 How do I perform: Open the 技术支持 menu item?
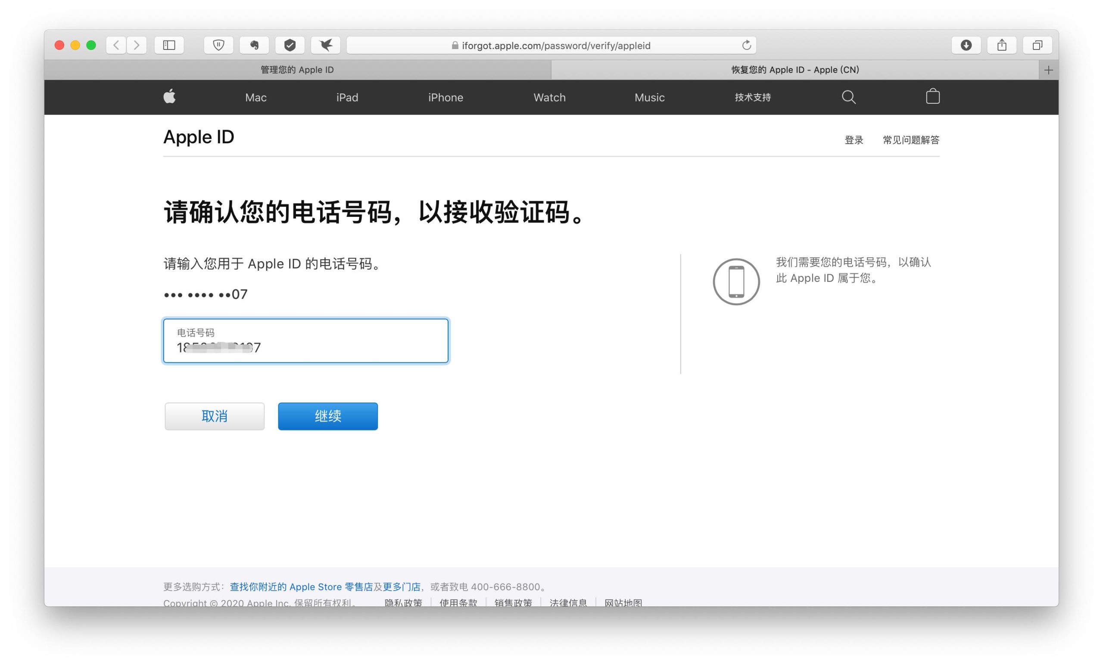(x=752, y=98)
